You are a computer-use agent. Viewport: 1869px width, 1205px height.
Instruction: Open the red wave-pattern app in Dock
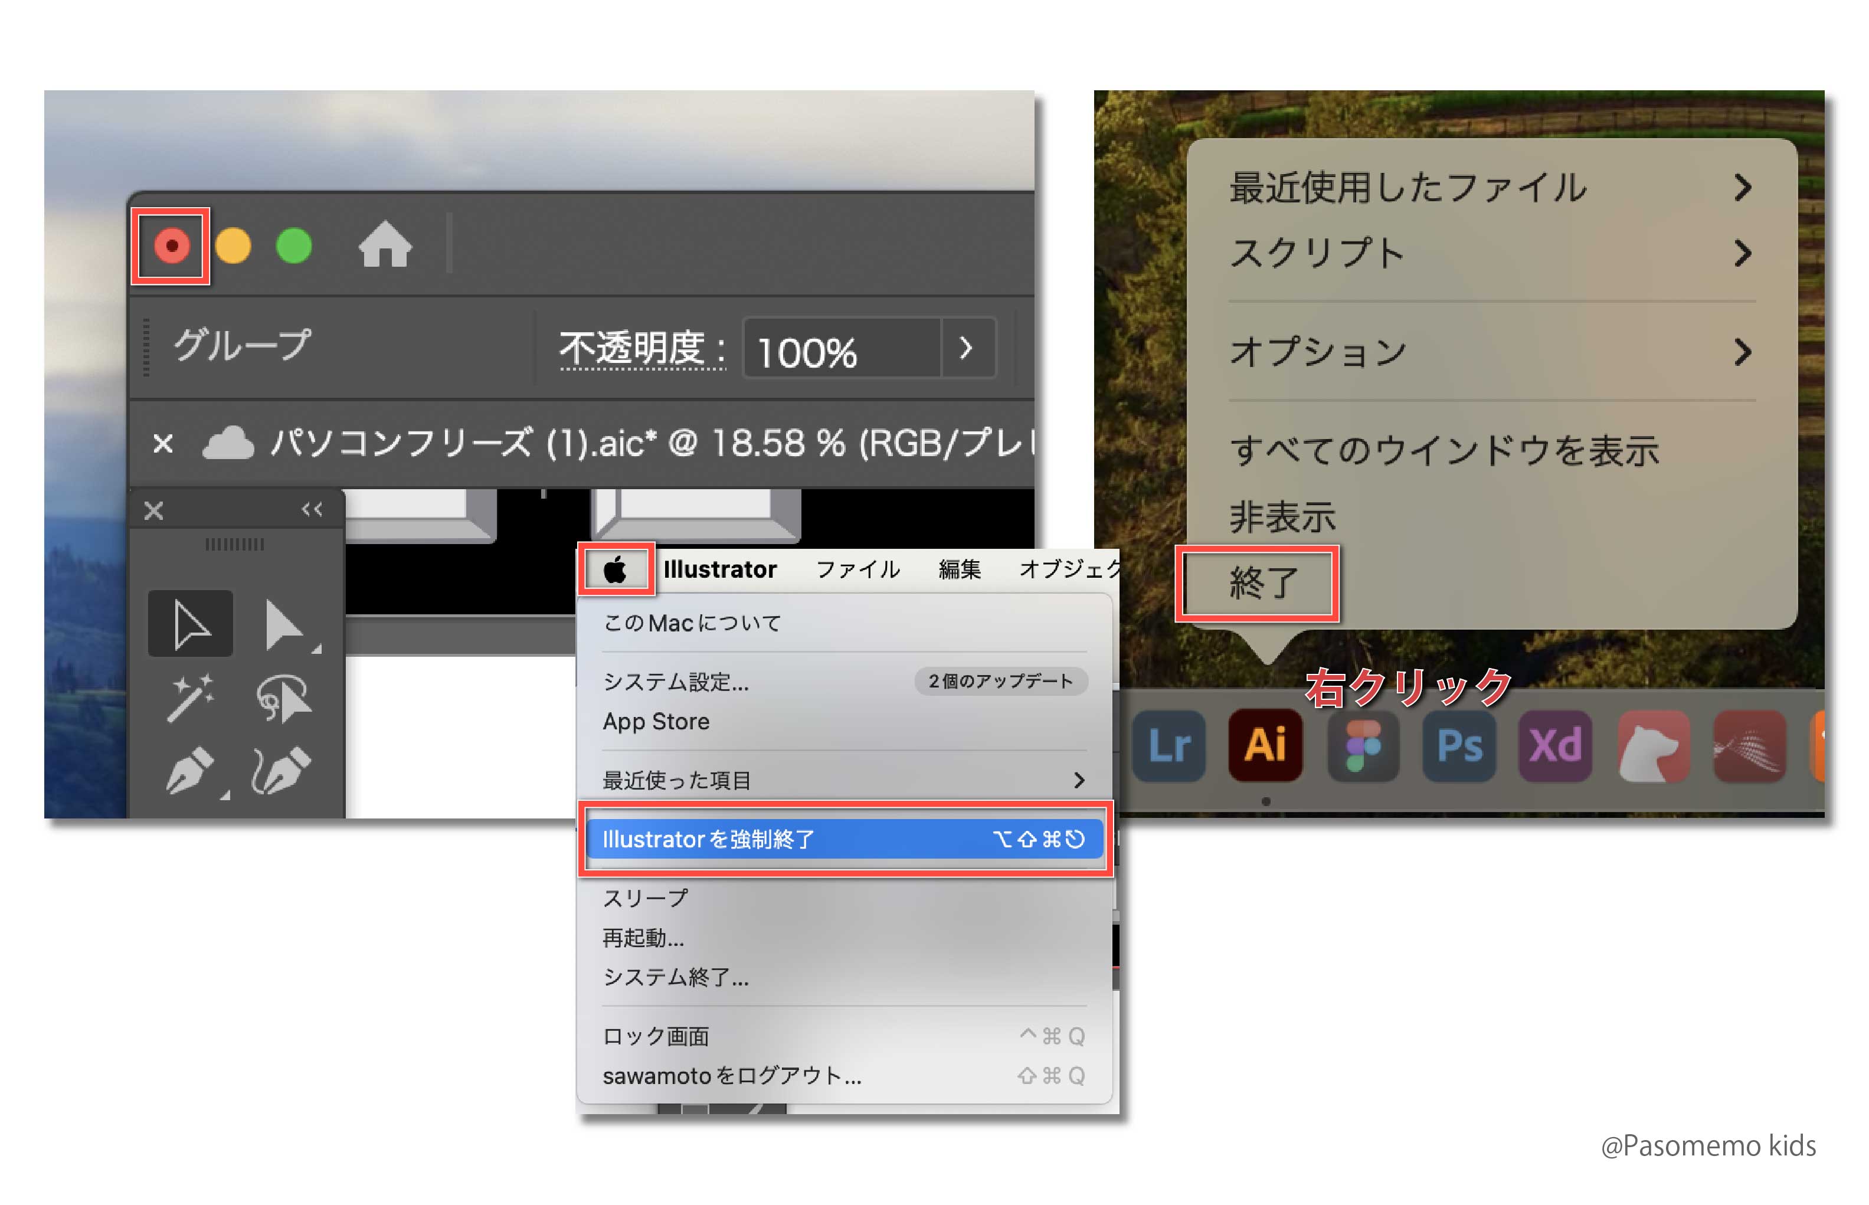click(1749, 745)
